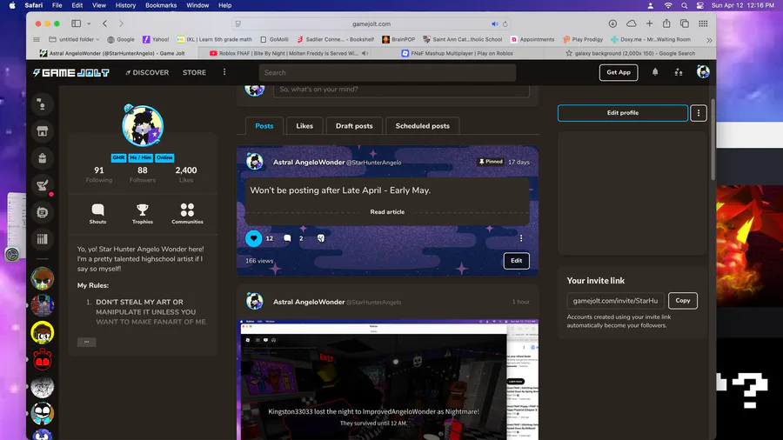Click the Edit profile button
Viewport: 783px width, 440px height.
623,113
